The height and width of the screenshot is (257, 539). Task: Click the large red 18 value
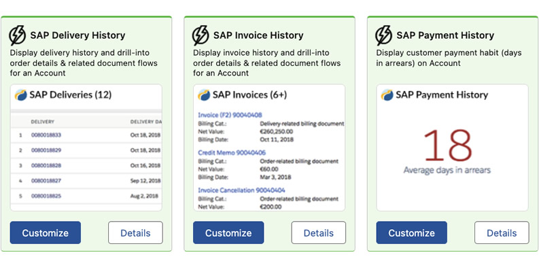[x=448, y=145]
